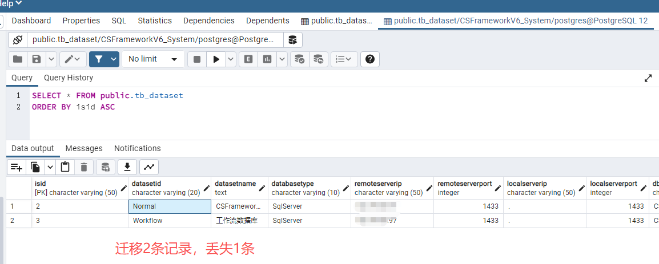This screenshot has height=264, width=659.
Task: Click the blue filter funnel icon
Action: [99, 59]
